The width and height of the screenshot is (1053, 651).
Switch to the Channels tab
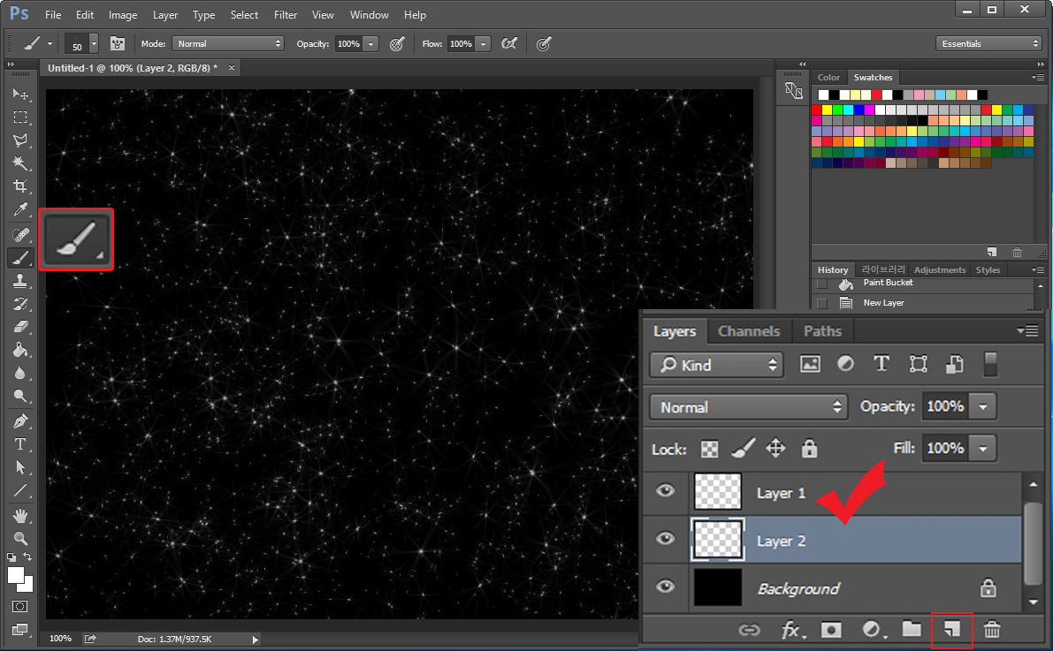(749, 331)
